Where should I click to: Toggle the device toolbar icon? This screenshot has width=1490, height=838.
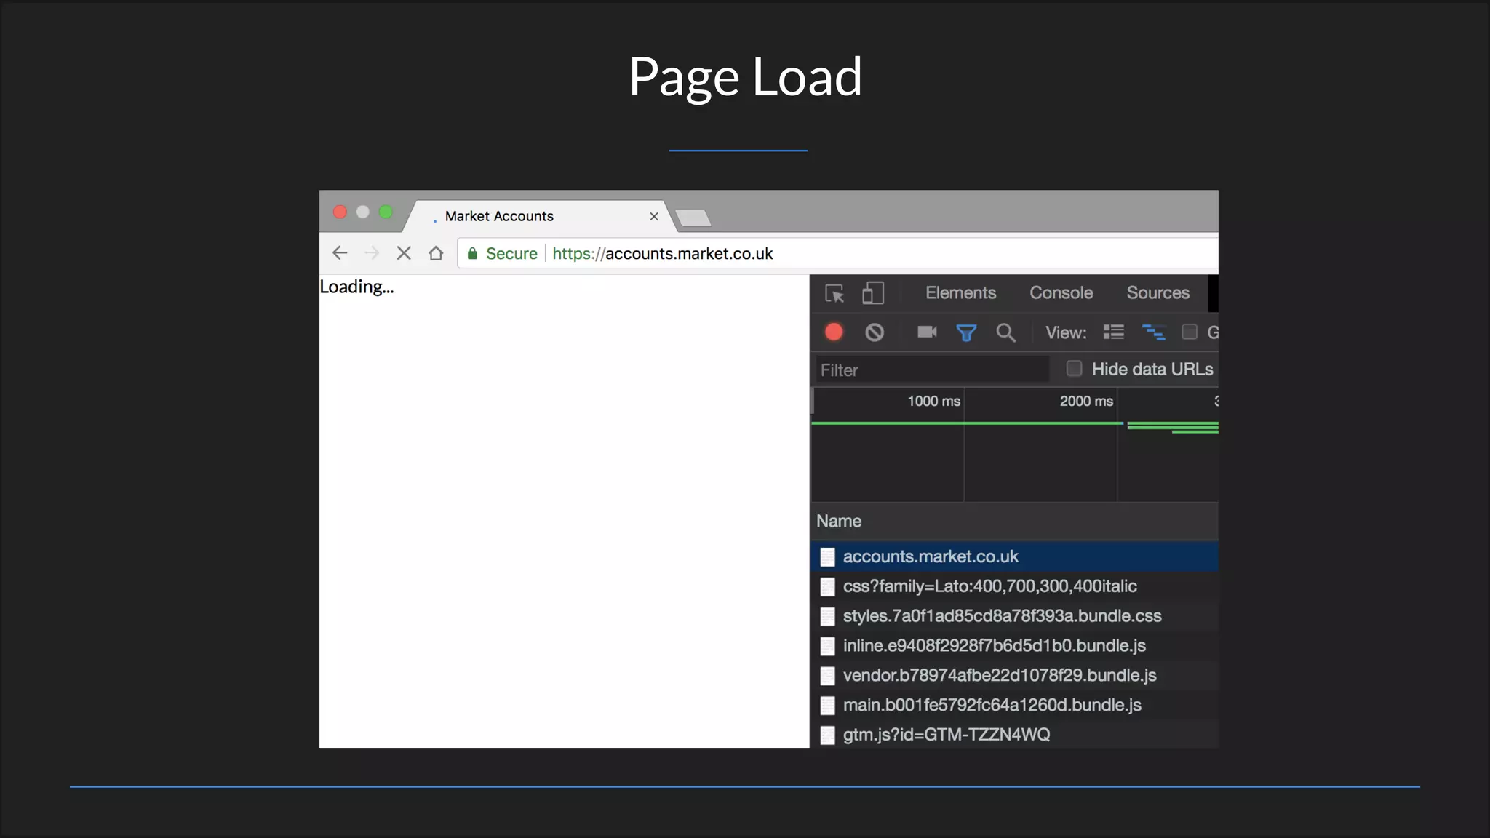pyautogui.click(x=872, y=293)
